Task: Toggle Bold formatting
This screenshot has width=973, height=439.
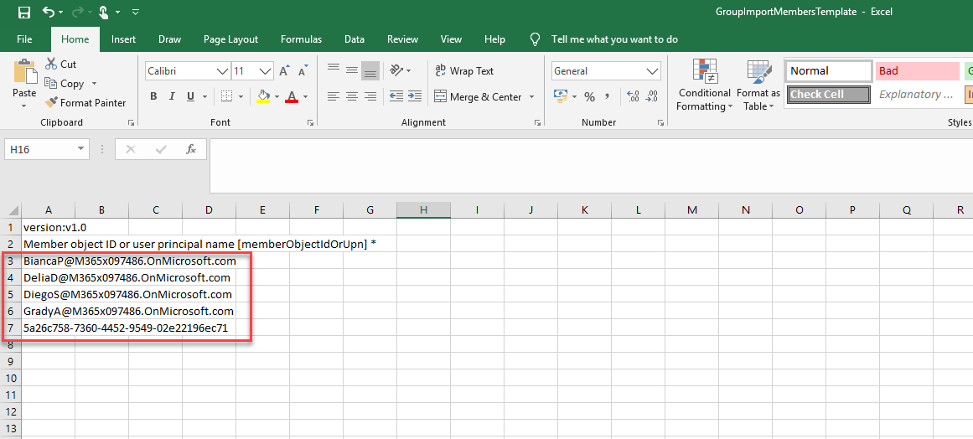Action: point(154,96)
